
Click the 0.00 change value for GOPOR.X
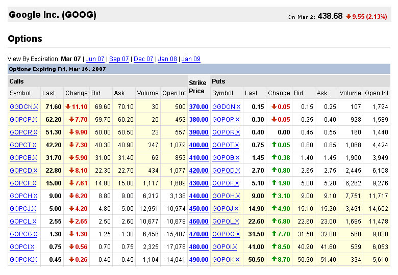click(284, 132)
